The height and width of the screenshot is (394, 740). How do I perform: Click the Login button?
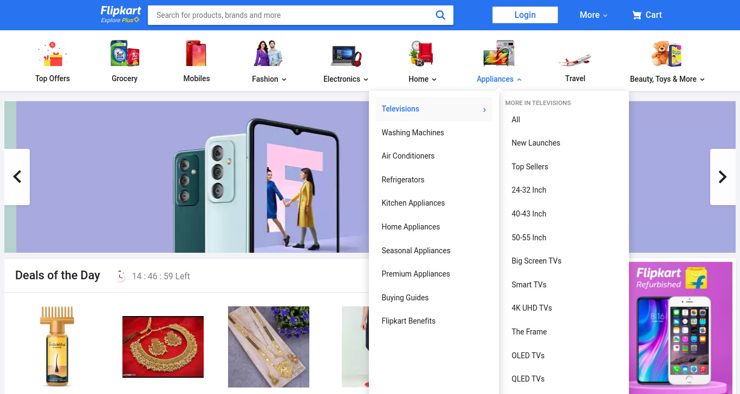coord(525,15)
